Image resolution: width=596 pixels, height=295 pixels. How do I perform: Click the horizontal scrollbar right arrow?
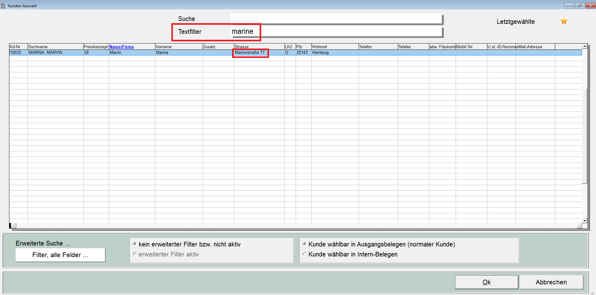(x=579, y=225)
